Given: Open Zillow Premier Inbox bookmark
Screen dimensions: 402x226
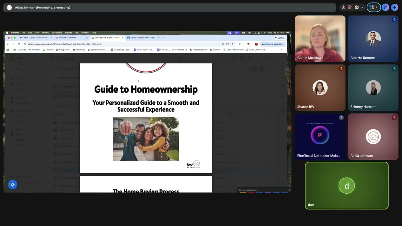Looking at the screenshot, I should 233,50.
